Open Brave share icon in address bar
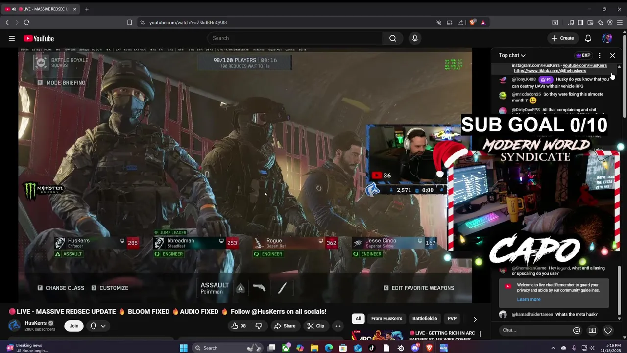The height and width of the screenshot is (353, 627). [460, 22]
